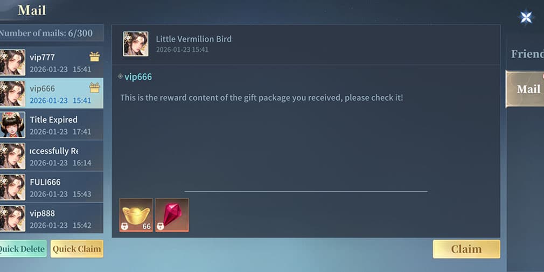
Task: Open the FULI666 mail
Action: (x=51, y=187)
